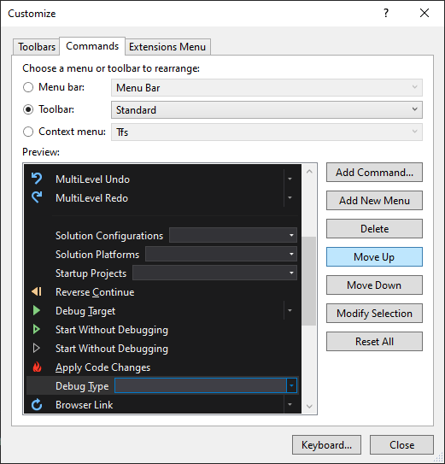Select the Apply Code Changes flame icon

click(37, 367)
